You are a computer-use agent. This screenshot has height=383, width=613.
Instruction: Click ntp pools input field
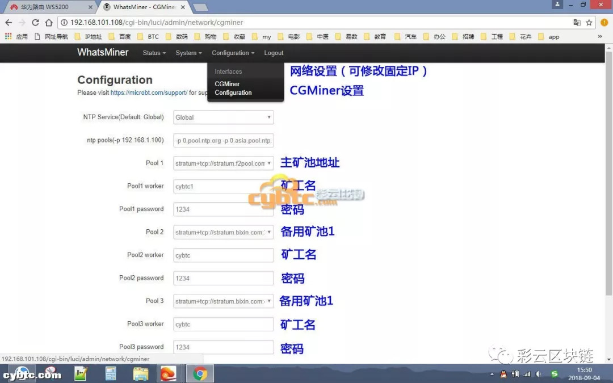223,140
